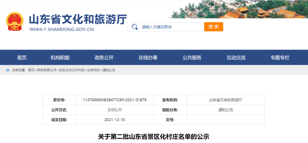Image resolution: width=308 pixels, height=143 pixels.
Task: Click the national emblem logo
Action: (x=15, y=22)
